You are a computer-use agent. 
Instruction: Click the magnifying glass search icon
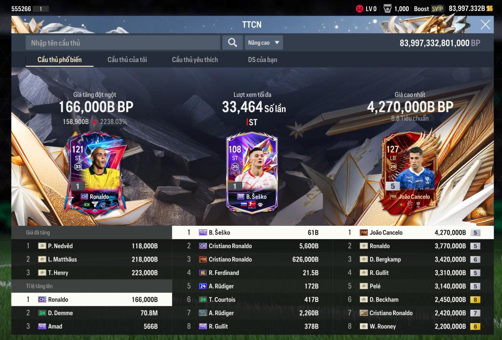tap(232, 42)
